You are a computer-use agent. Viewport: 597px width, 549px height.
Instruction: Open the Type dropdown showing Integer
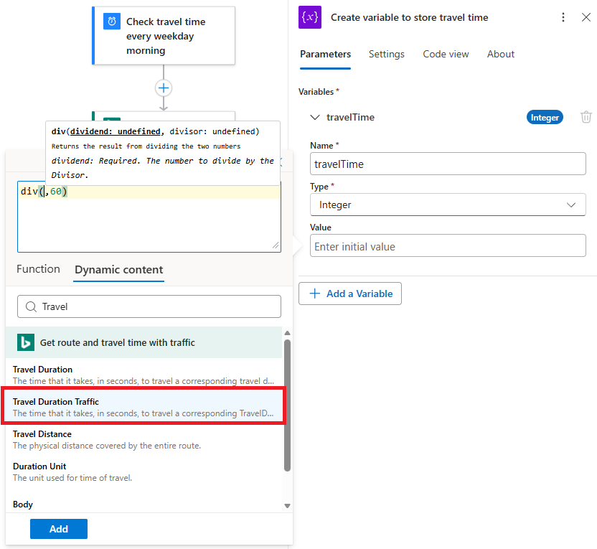[x=448, y=205]
